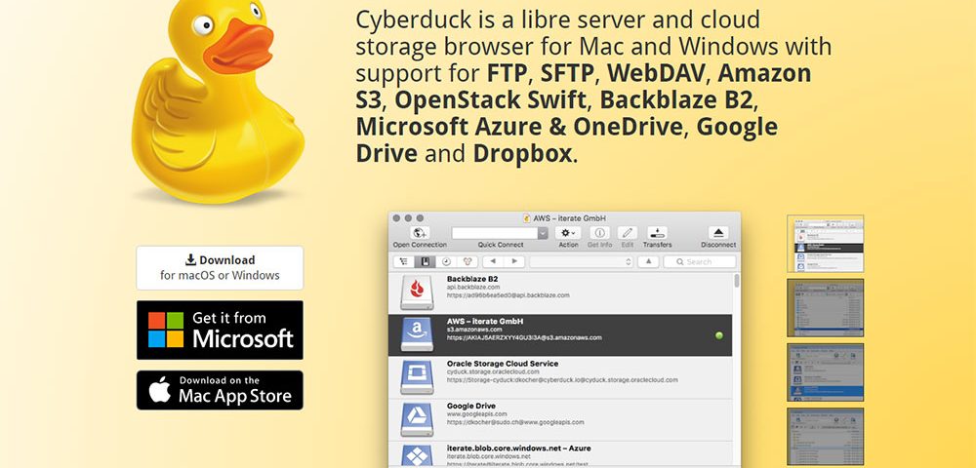976x468 pixels.
Task: Click the Google Drive bookmark title
Action: tap(470, 406)
